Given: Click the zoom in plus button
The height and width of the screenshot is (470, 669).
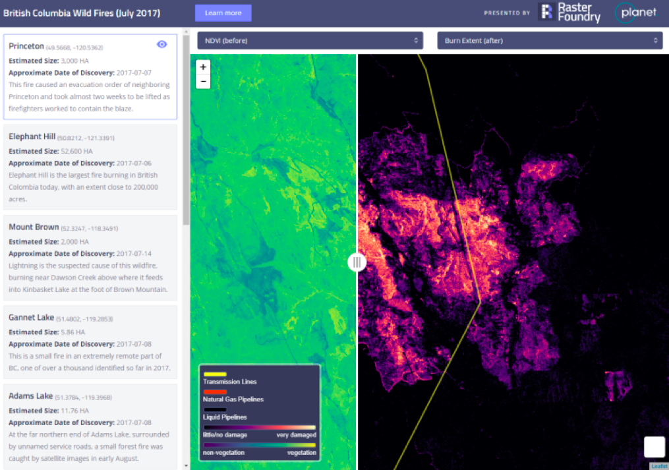Looking at the screenshot, I should coord(203,67).
